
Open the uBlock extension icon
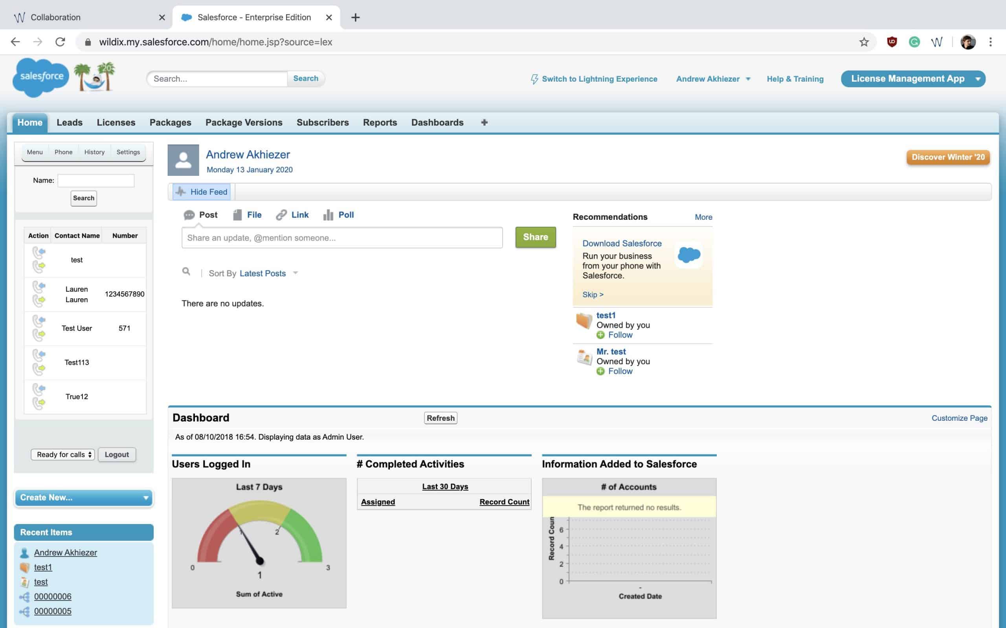tap(892, 42)
